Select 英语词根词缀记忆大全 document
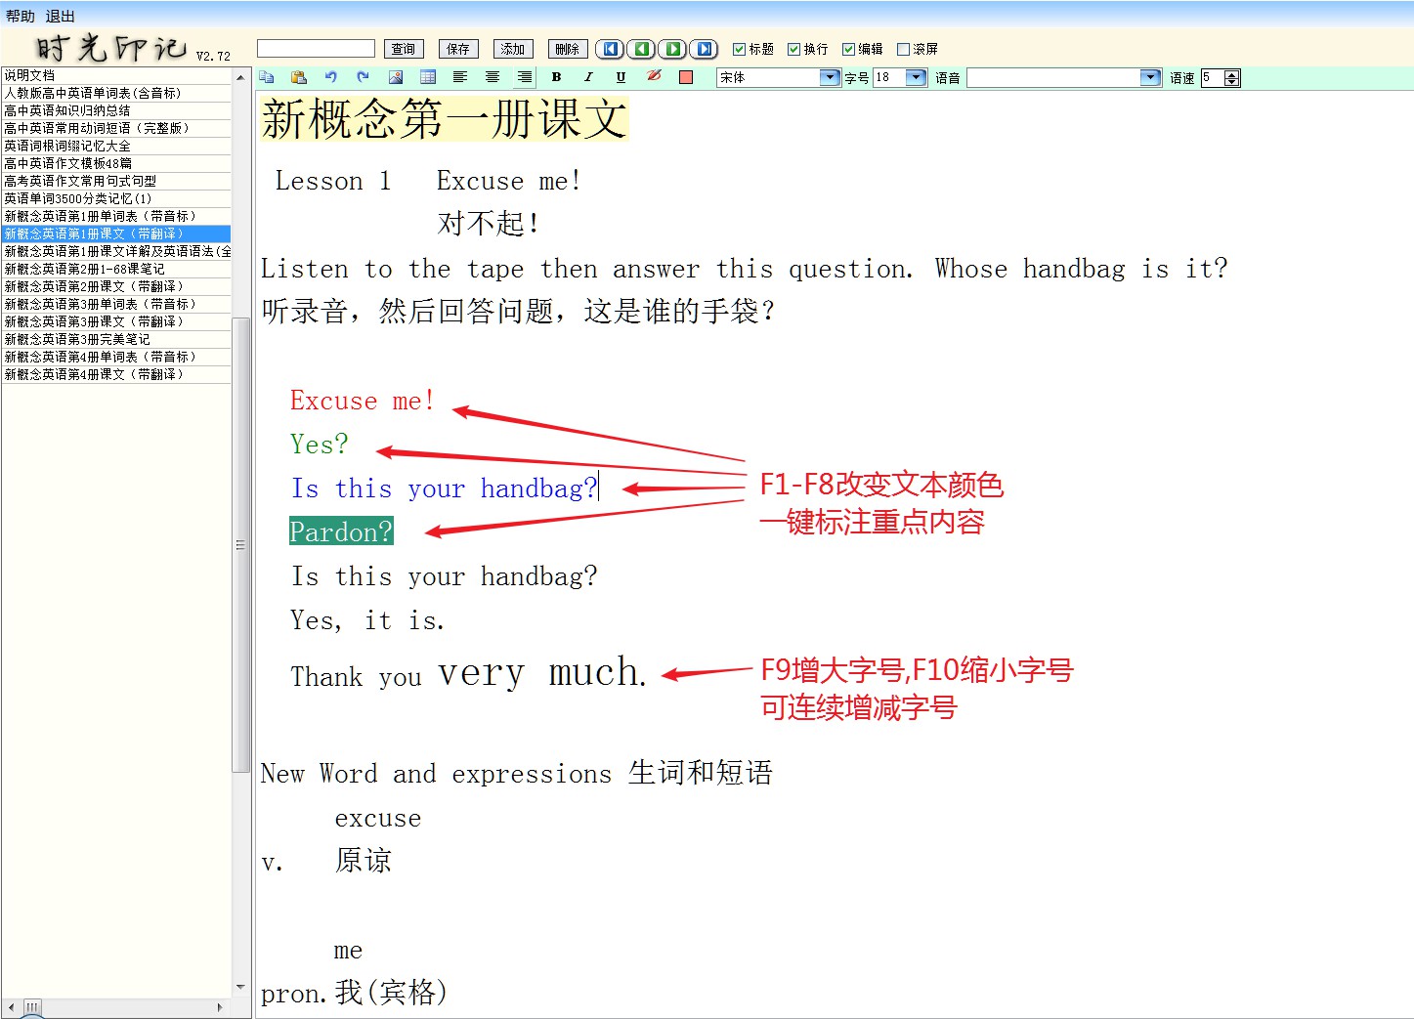1414x1019 pixels. pos(116,146)
